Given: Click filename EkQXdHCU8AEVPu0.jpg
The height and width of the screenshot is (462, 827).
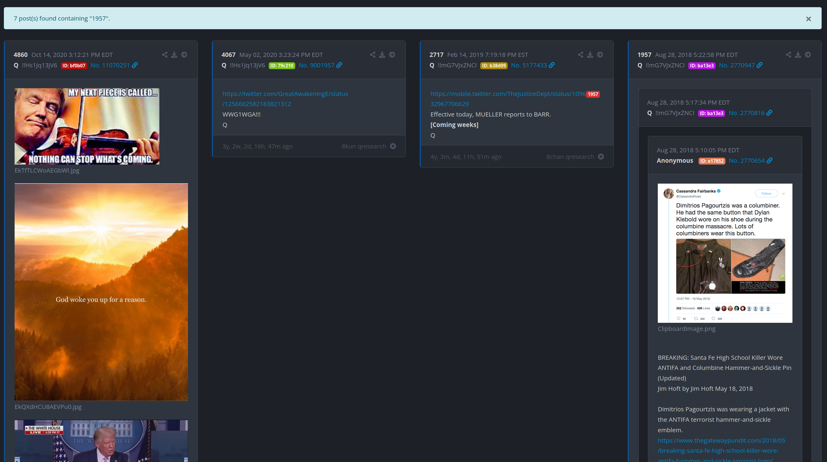Looking at the screenshot, I should 48,407.
